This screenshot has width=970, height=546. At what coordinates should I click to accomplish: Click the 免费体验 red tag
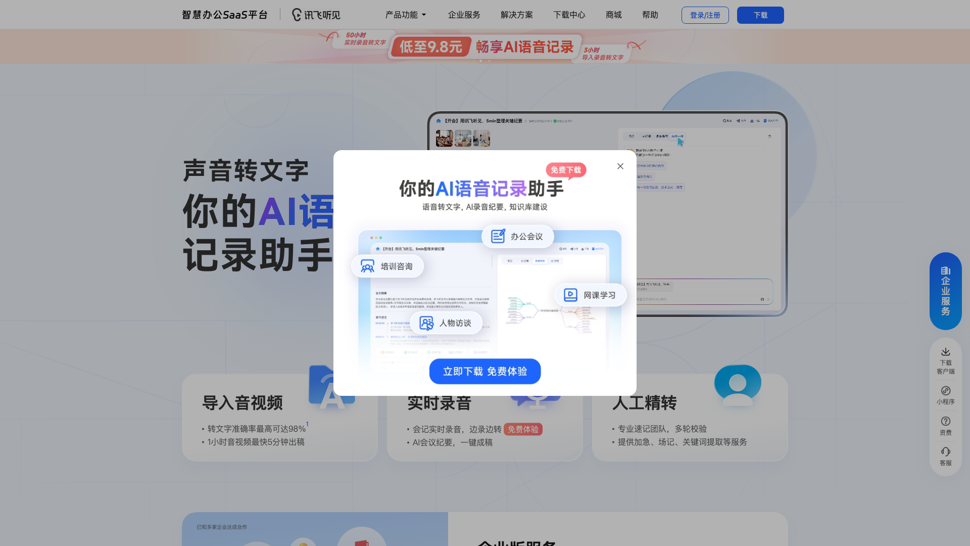[523, 429]
